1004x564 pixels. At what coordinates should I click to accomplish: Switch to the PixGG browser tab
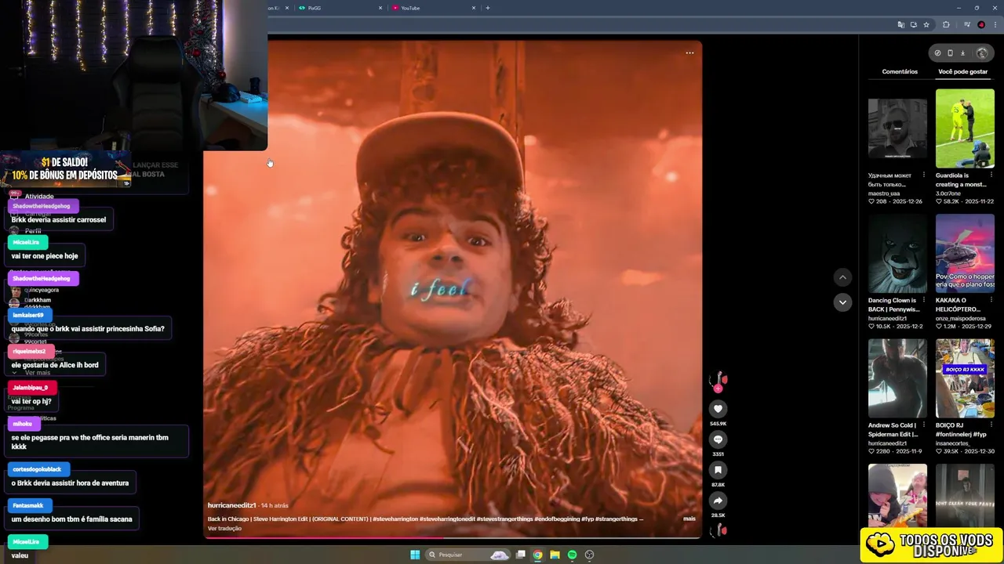pos(339,8)
